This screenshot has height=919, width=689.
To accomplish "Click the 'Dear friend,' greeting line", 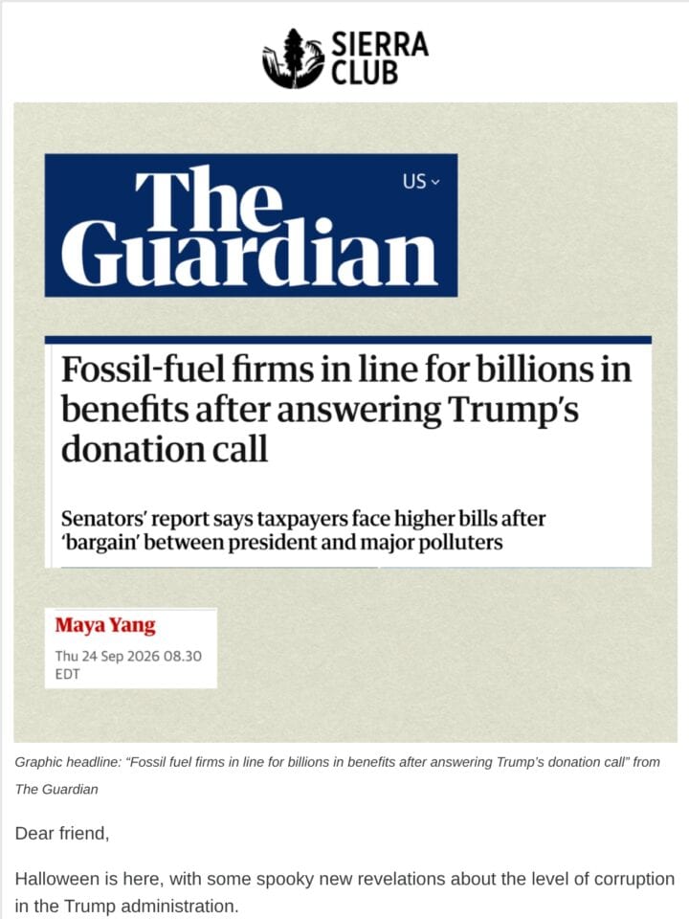I will coord(62,834).
